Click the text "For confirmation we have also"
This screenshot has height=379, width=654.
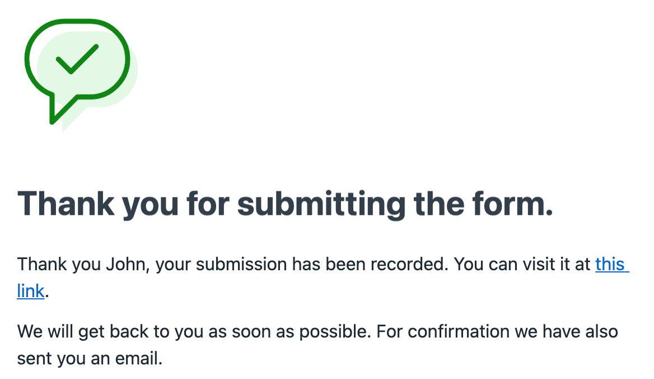tap(497, 331)
